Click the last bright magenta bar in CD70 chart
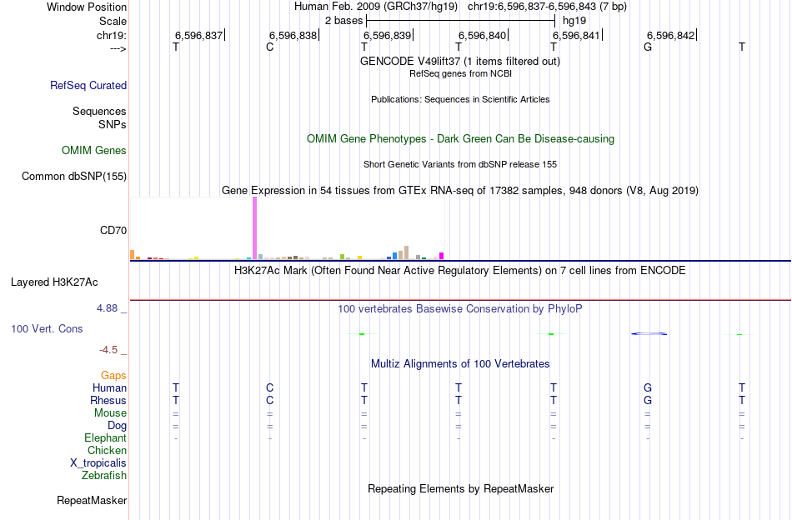Viewport: 792px width, 520px height. click(x=442, y=256)
